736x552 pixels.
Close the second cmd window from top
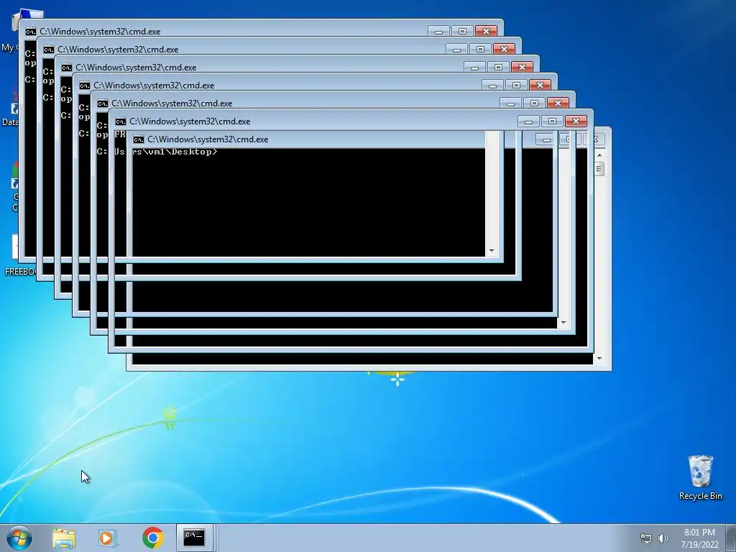point(504,50)
